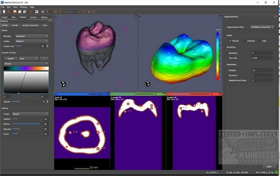Image resolution: width=280 pixels, height=176 pixels.
Task: Open the Axial slice view menu arrow
Action: click(x=56, y=94)
